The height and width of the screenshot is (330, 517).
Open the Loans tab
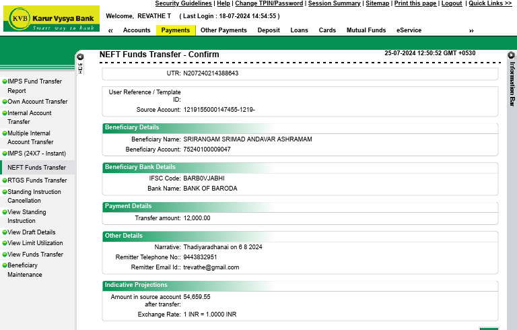[x=299, y=30]
